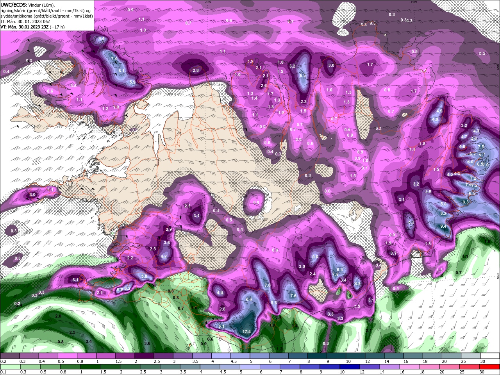500x375 pixels.
Task: Click the 8.1 value near the south coast
Action: [x=221, y=326]
